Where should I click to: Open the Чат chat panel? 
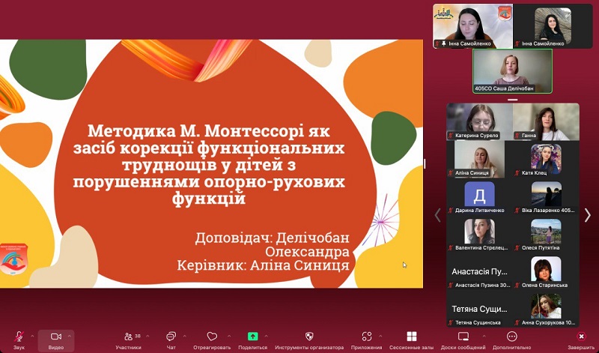coord(171,337)
